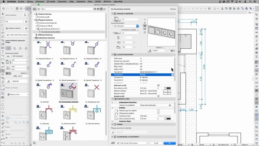Click Barva symbolové čáry pen color swatch
This screenshot has height=146, width=259.
click(168, 119)
